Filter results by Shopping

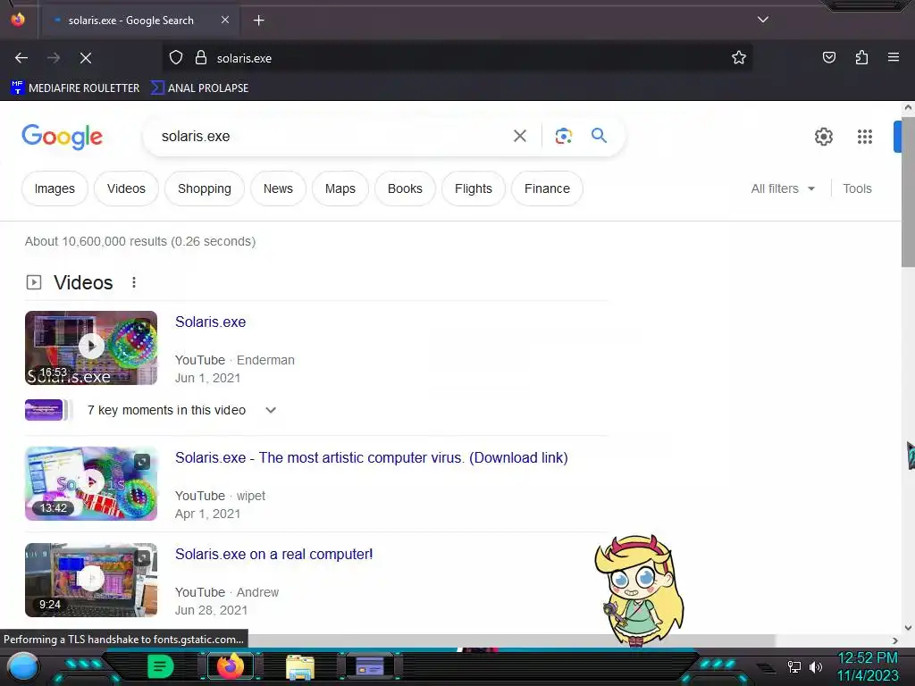(205, 188)
